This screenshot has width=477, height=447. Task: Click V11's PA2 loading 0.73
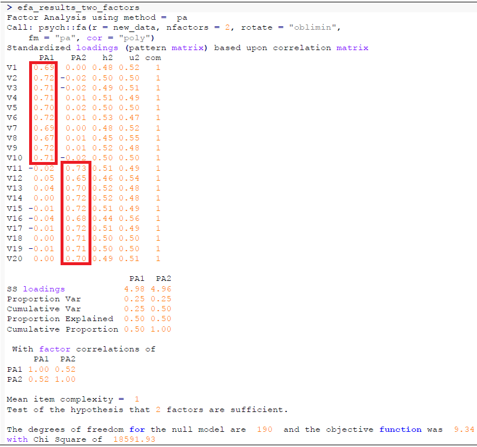(x=76, y=168)
